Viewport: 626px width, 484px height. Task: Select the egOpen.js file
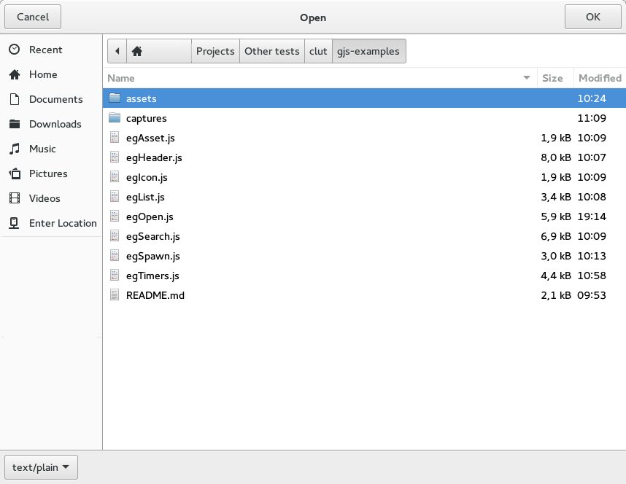[x=364, y=216]
